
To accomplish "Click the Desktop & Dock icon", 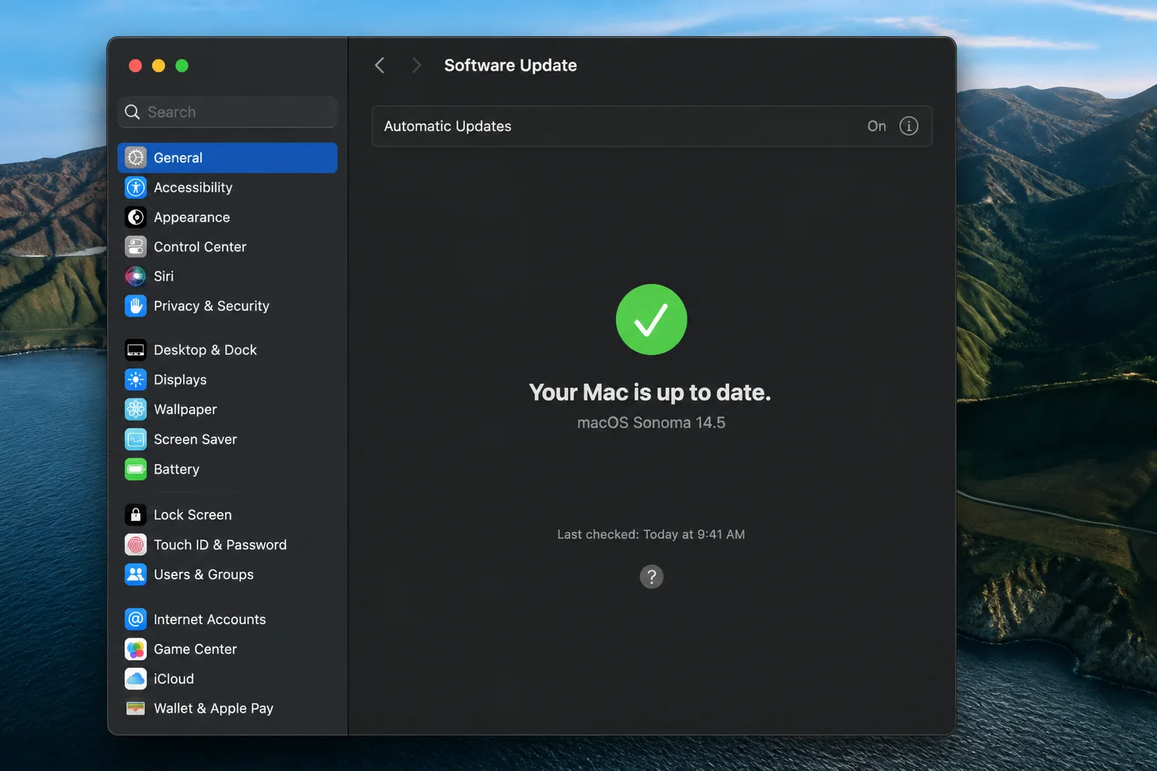I will tap(136, 350).
